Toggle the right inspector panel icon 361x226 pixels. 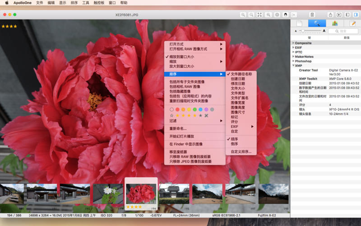coord(356,15)
